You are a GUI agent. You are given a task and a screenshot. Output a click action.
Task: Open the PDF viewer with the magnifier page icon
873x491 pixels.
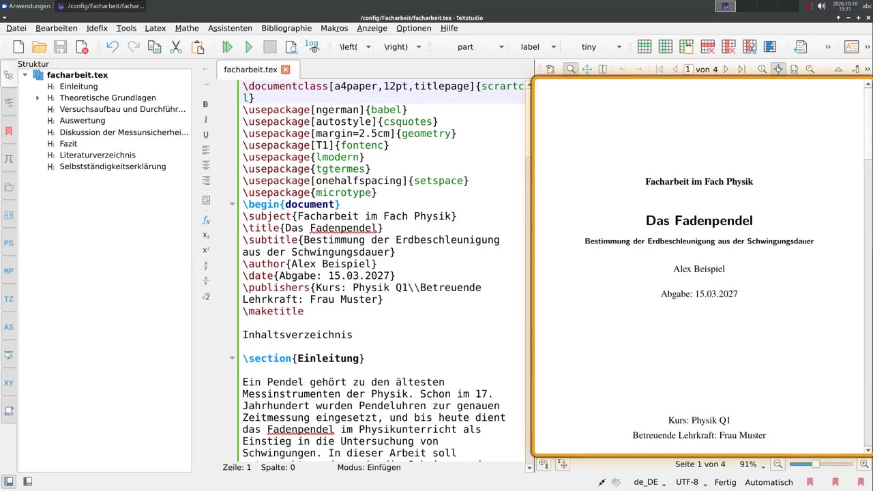291,47
